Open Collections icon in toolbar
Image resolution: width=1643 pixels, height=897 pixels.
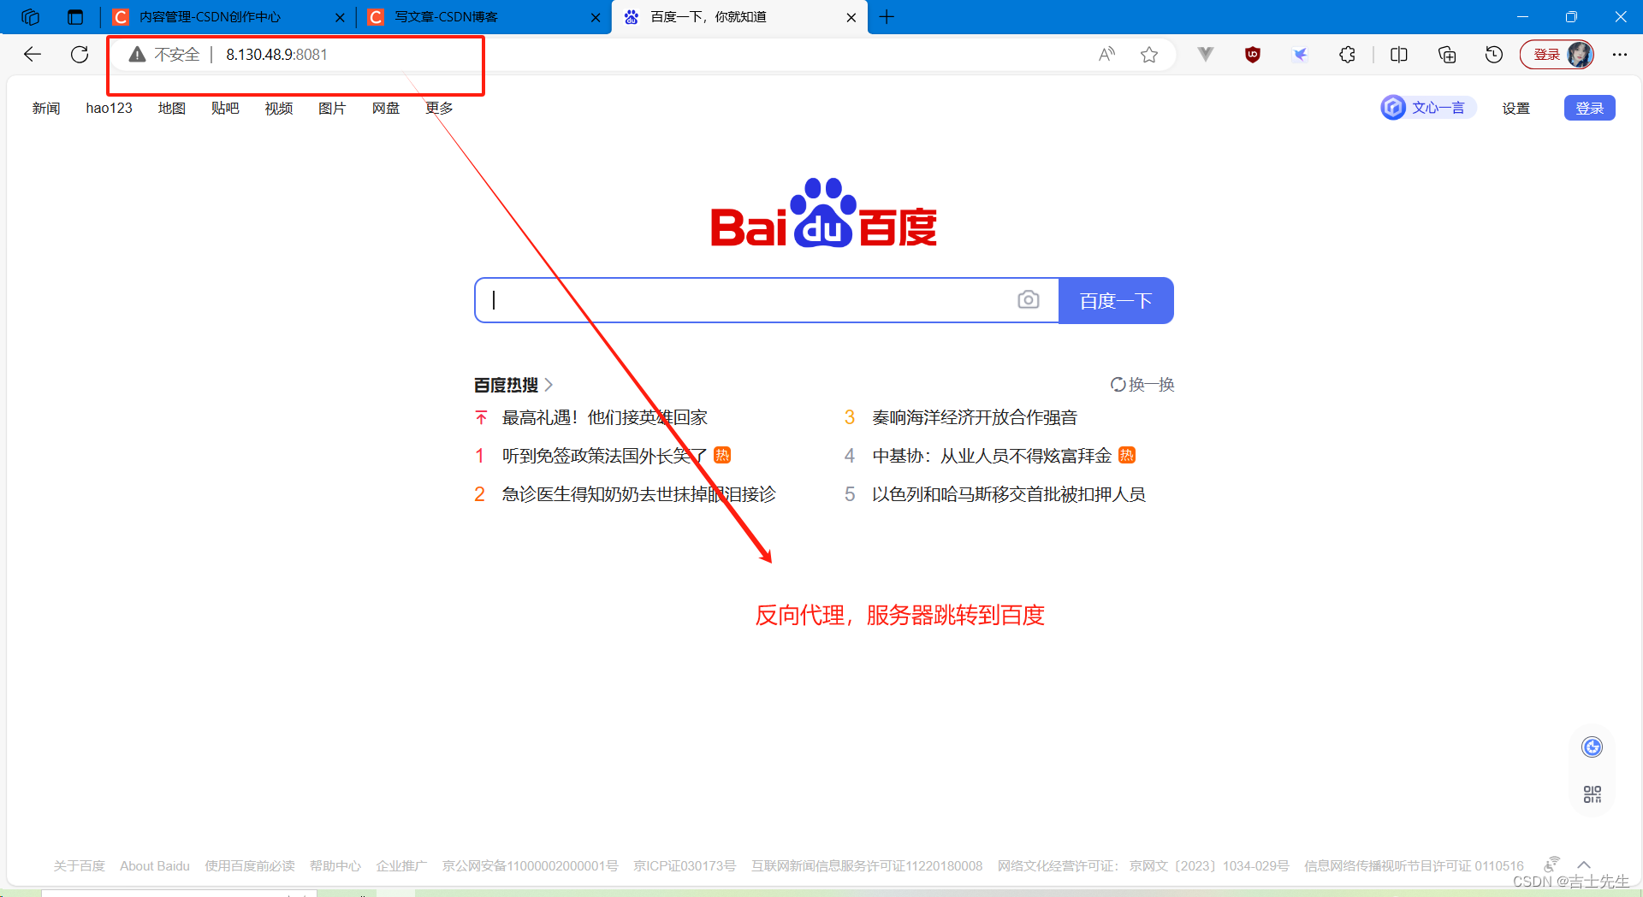pos(1447,55)
